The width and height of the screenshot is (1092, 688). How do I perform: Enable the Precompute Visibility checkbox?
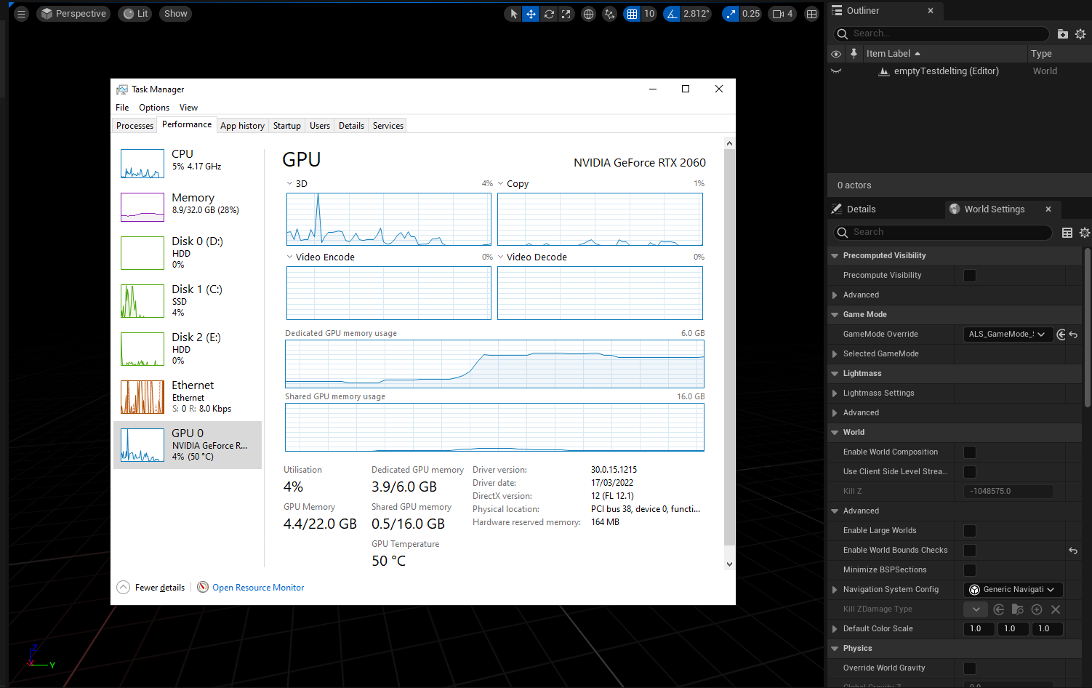970,276
